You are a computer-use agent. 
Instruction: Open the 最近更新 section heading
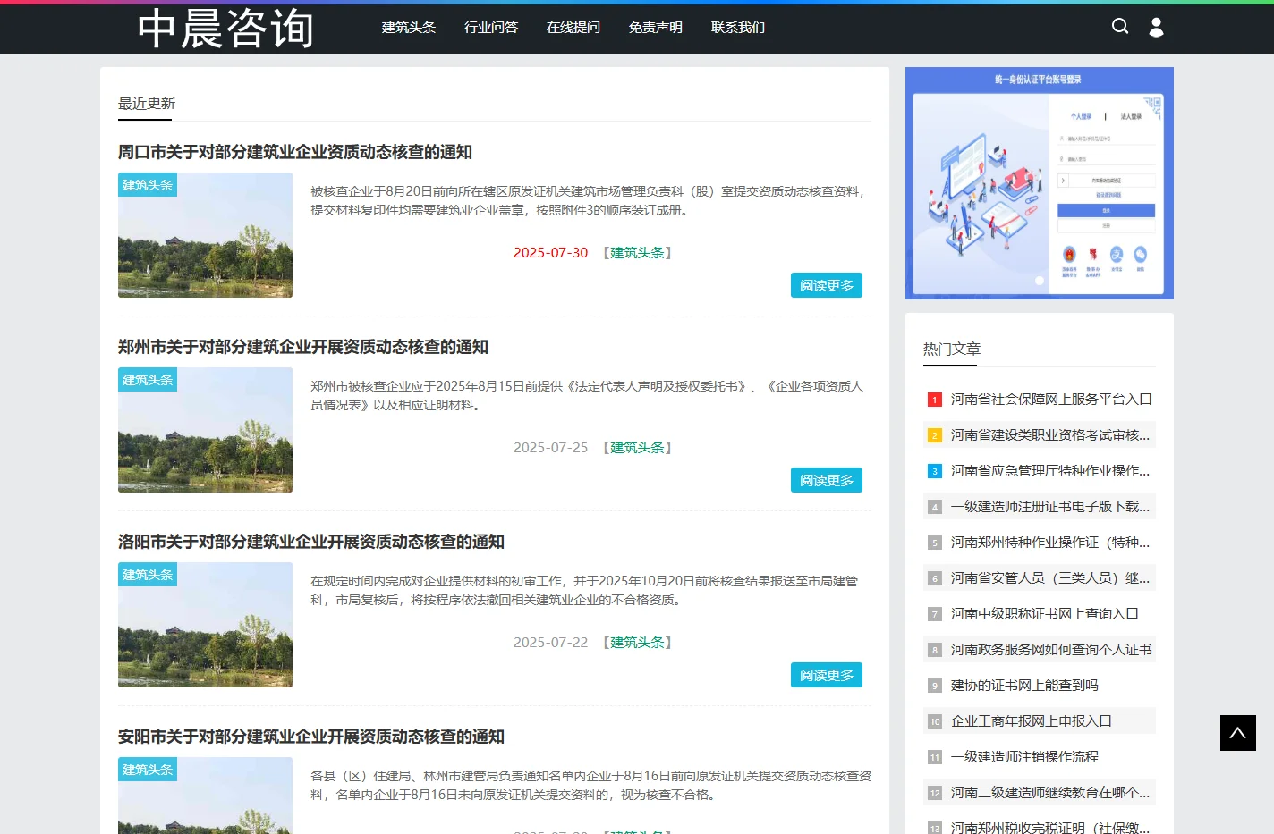147,103
